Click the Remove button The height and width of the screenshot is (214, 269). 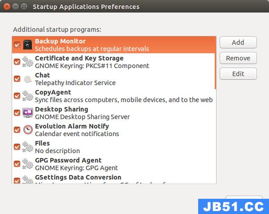[x=238, y=58]
